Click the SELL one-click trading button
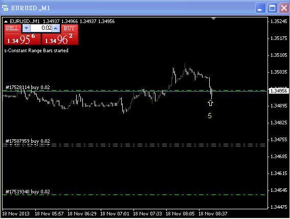 pyautogui.click(x=12, y=29)
